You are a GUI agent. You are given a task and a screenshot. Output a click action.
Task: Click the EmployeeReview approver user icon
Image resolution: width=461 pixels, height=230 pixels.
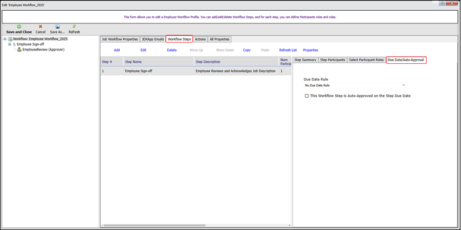tap(19, 50)
